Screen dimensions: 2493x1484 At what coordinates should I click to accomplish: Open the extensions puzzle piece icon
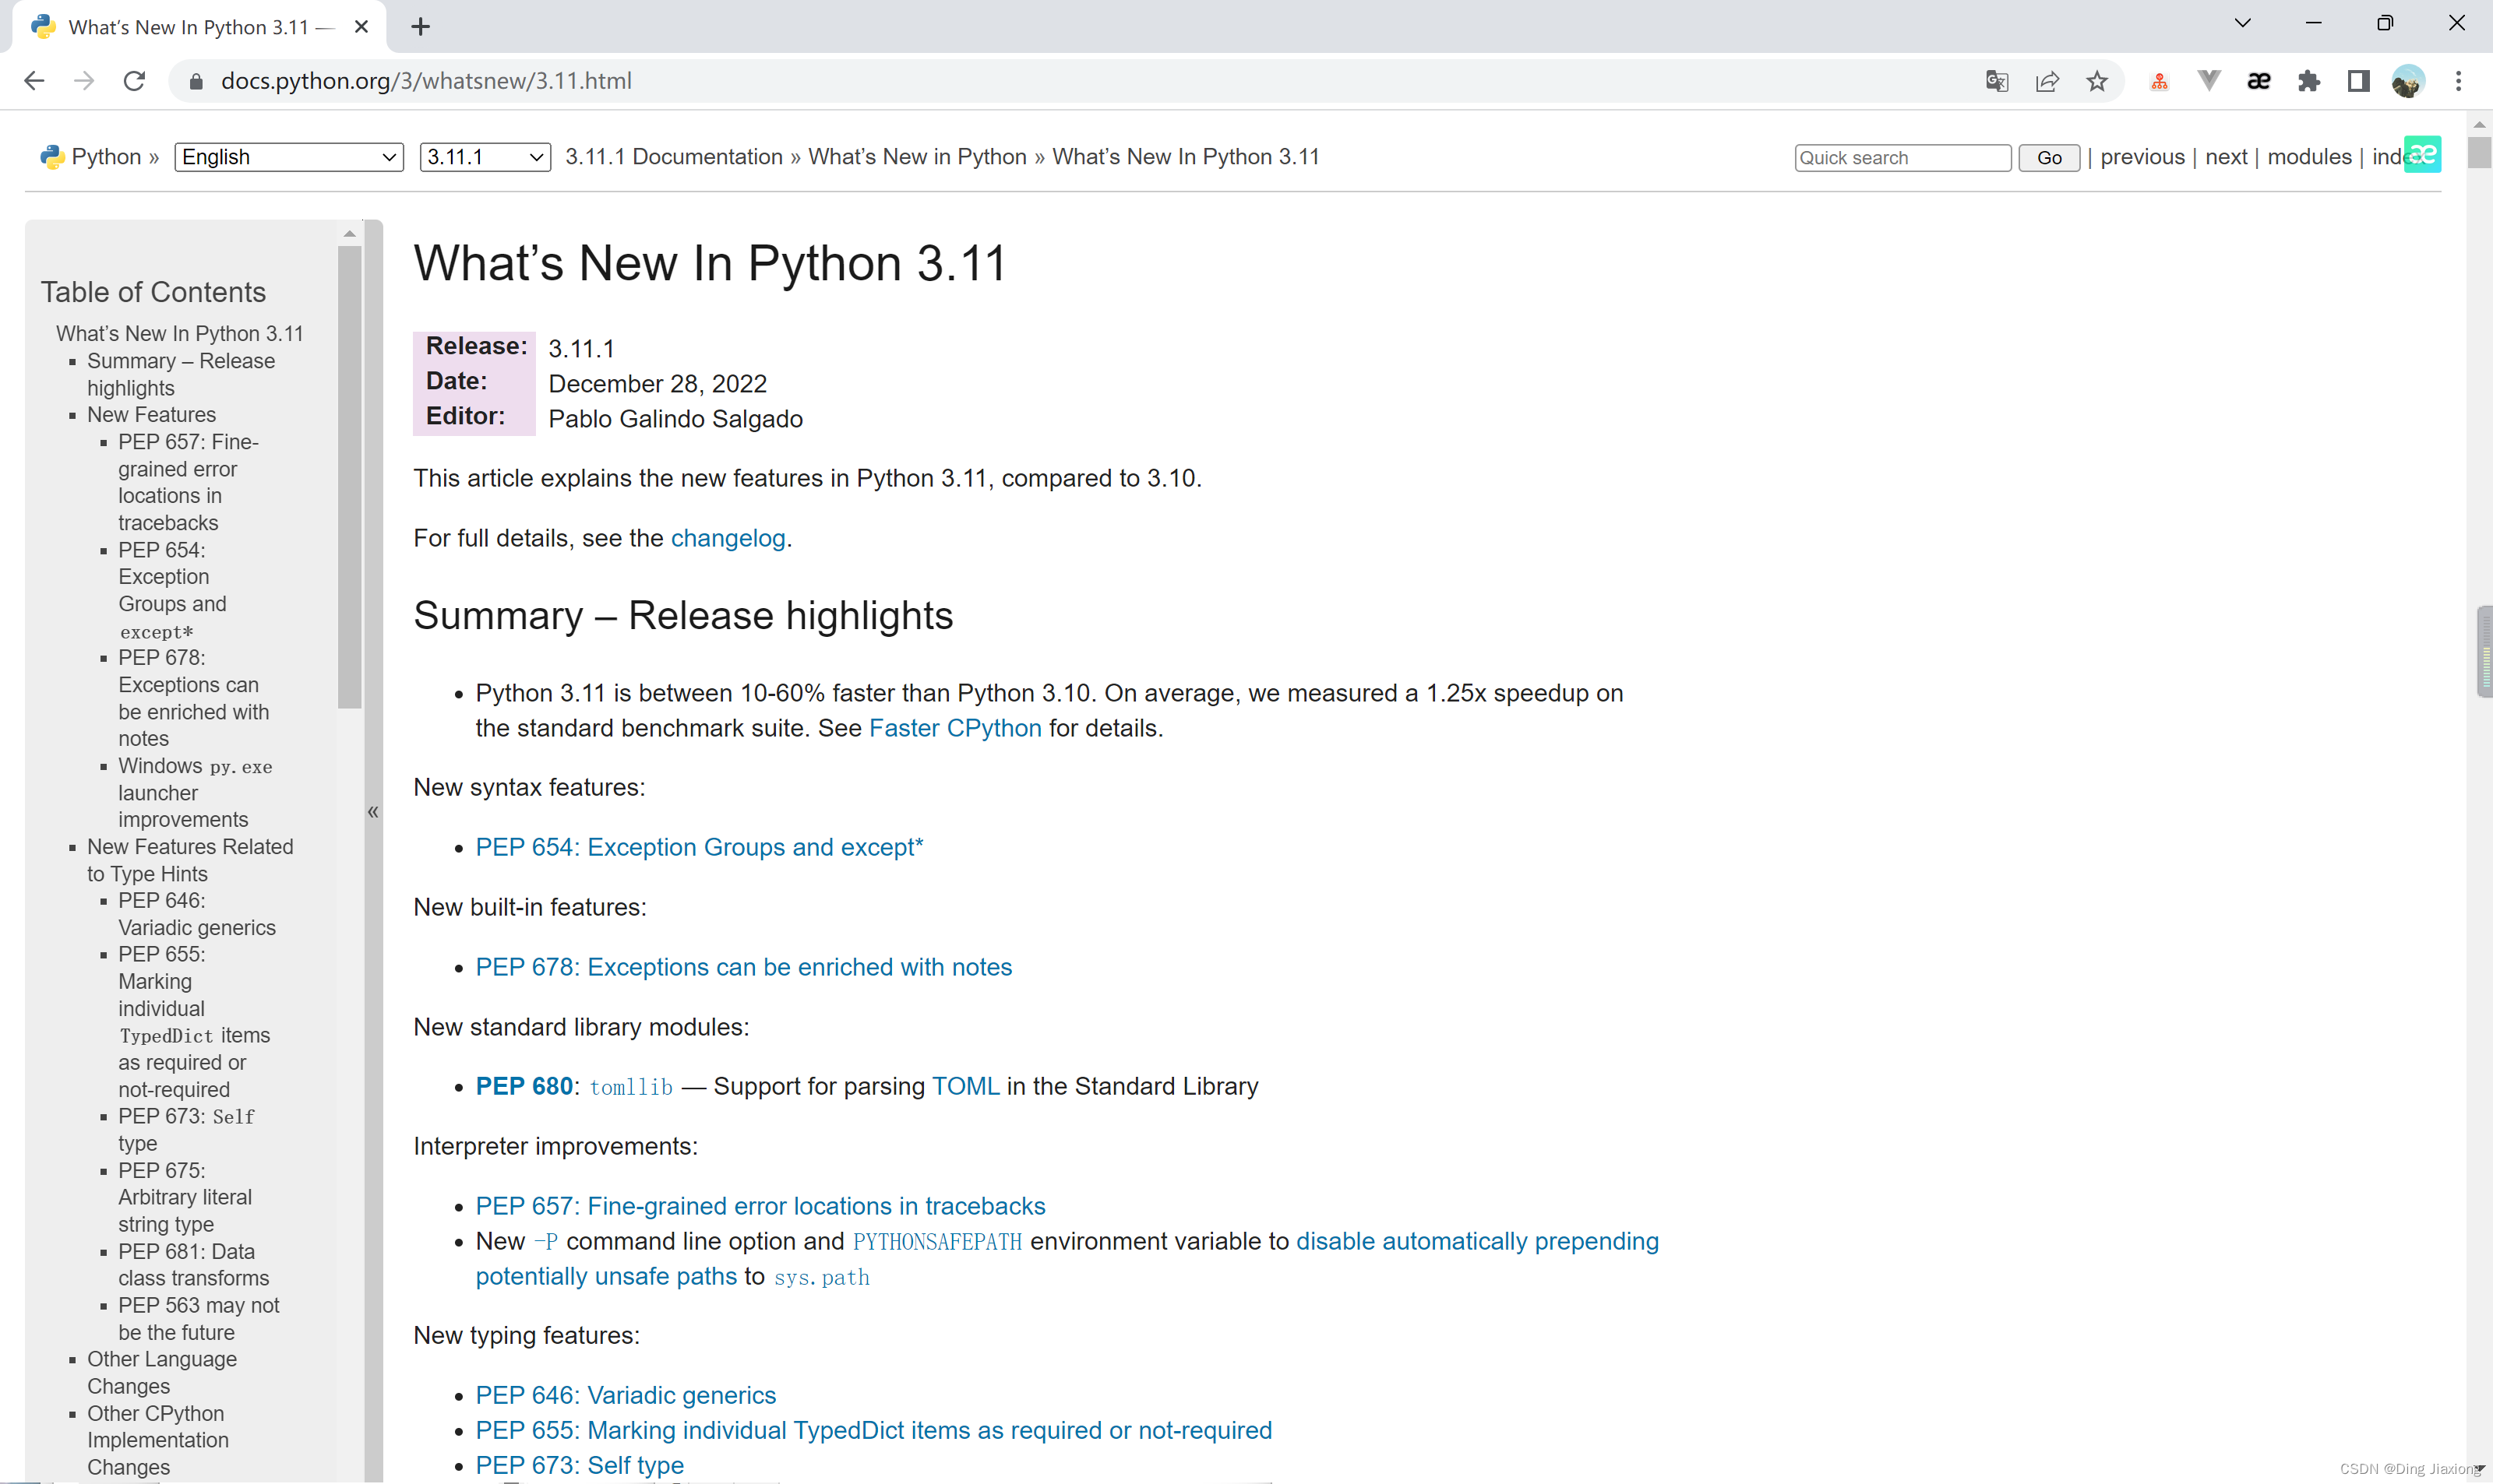coord(2309,81)
